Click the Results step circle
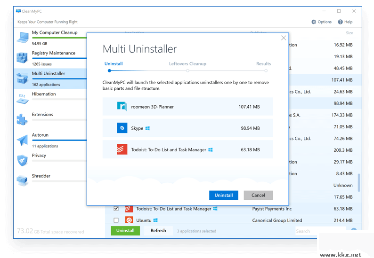The height and width of the screenshot is (258, 374). click(x=266, y=70)
